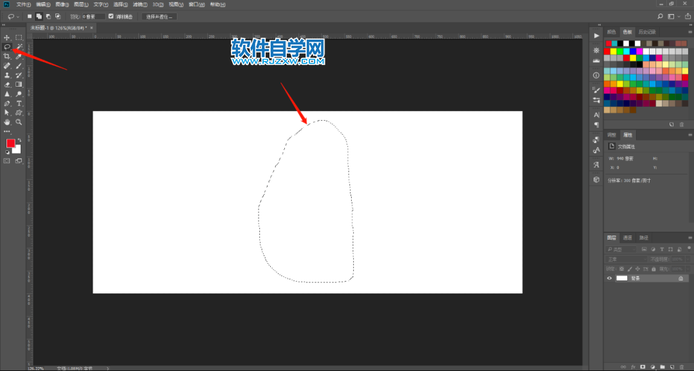Select the Move tool
Viewport: 694px width, 371px height.
[x=6, y=37]
